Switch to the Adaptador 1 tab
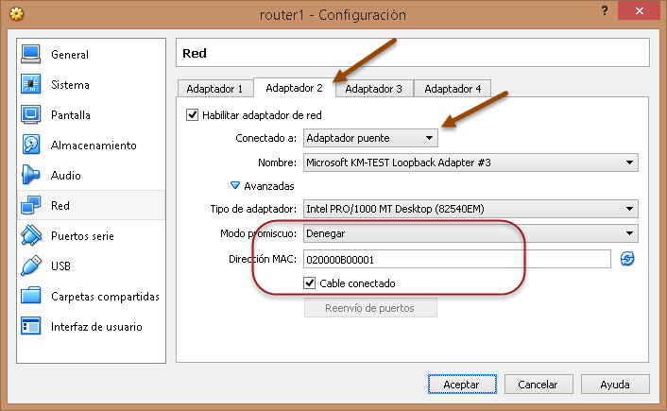667x411 pixels. pos(214,89)
